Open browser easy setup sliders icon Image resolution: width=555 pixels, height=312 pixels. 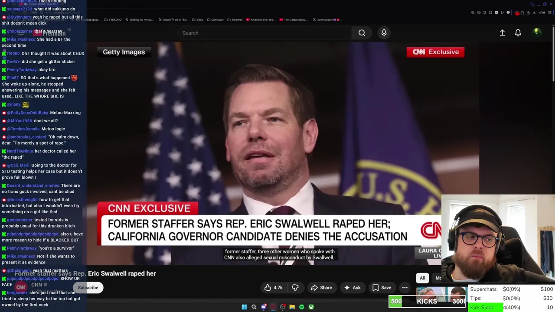550,13
